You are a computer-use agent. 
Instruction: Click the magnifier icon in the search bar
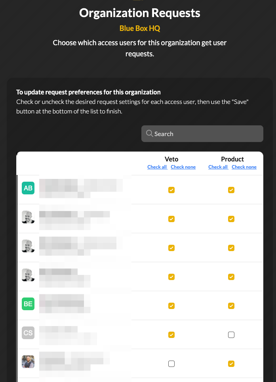click(x=149, y=134)
